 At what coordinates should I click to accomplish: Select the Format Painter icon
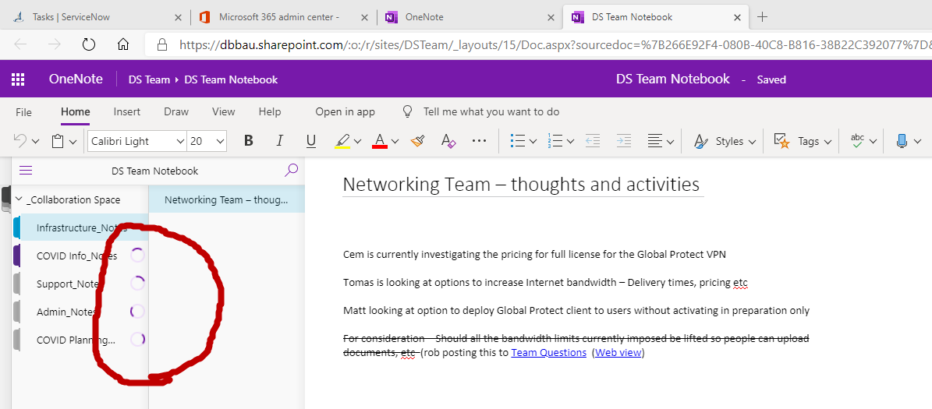[x=418, y=141]
